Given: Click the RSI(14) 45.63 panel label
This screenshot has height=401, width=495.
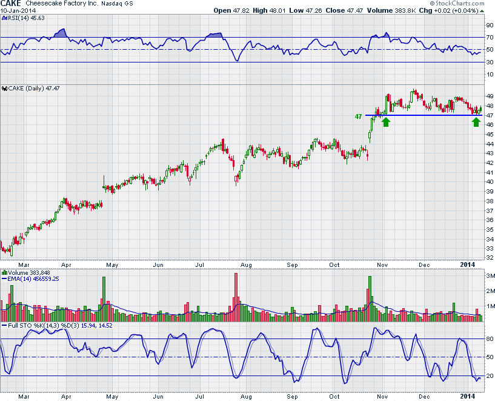Looking at the screenshot, I should (26, 18).
